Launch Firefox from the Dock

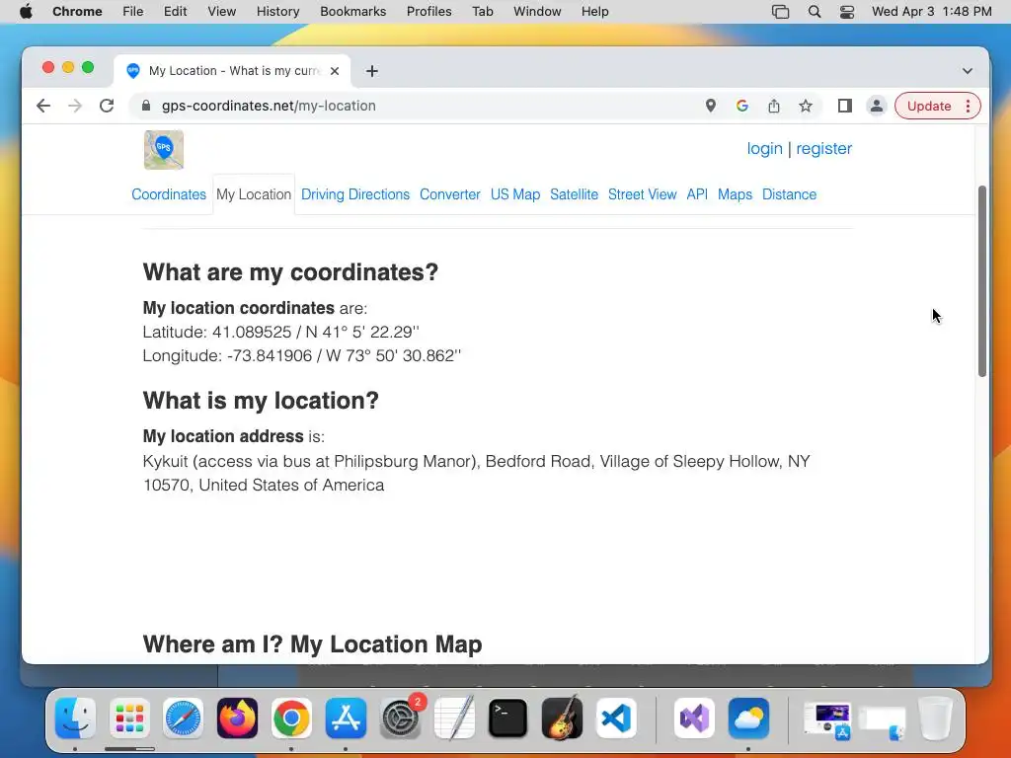tap(237, 719)
